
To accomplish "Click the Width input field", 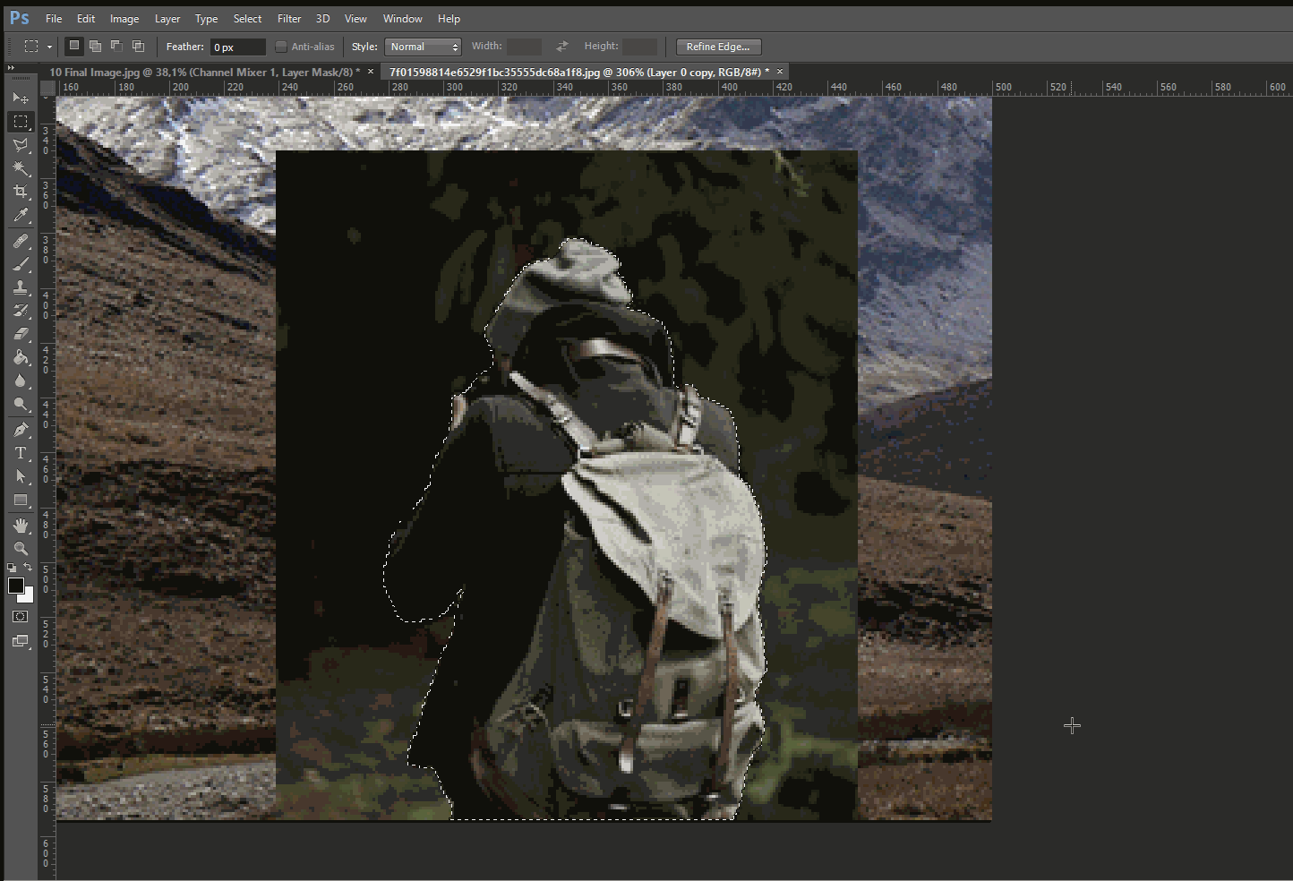I will pyautogui.click(x=524, y=47).
